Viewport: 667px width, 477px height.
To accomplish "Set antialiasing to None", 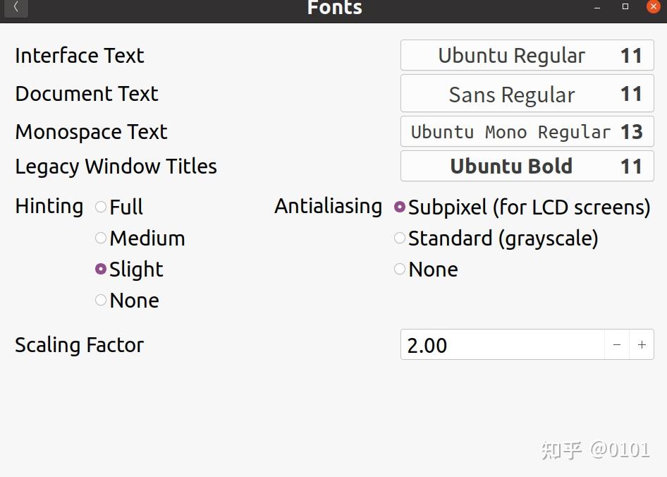I will pyautogui.click(x=400, y=269).
